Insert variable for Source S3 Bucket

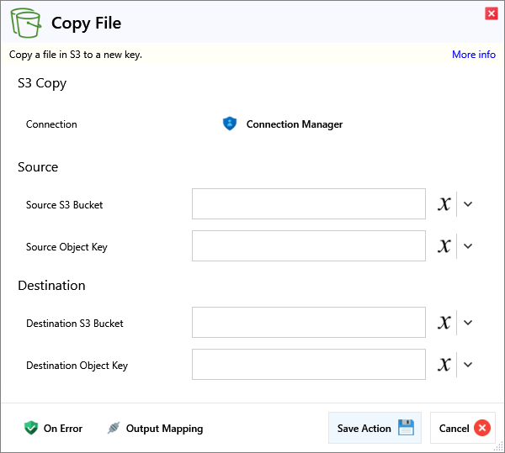444,204
